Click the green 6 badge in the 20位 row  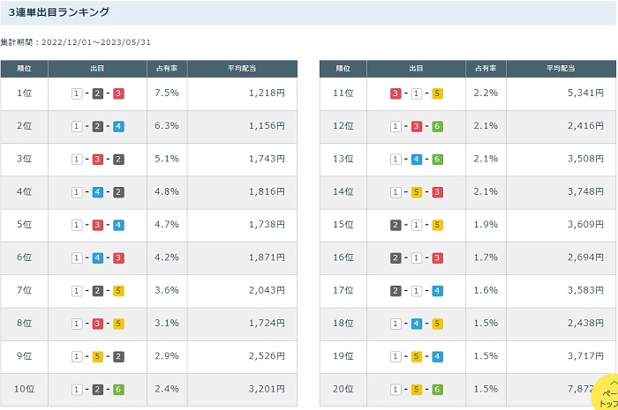pos(437,390)
